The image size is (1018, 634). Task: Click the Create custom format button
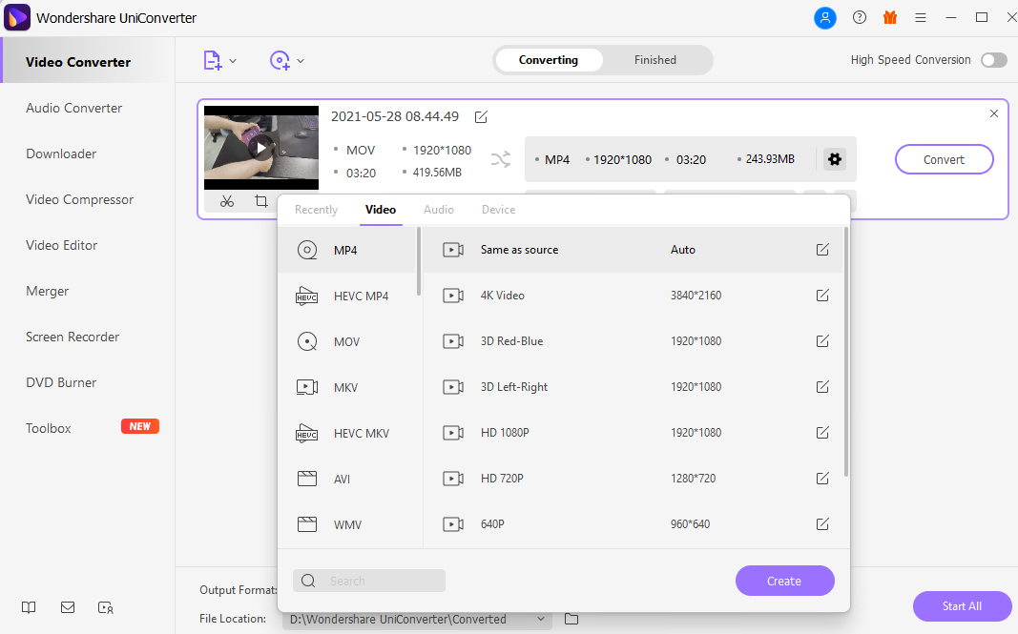click(x=784, y=581)
